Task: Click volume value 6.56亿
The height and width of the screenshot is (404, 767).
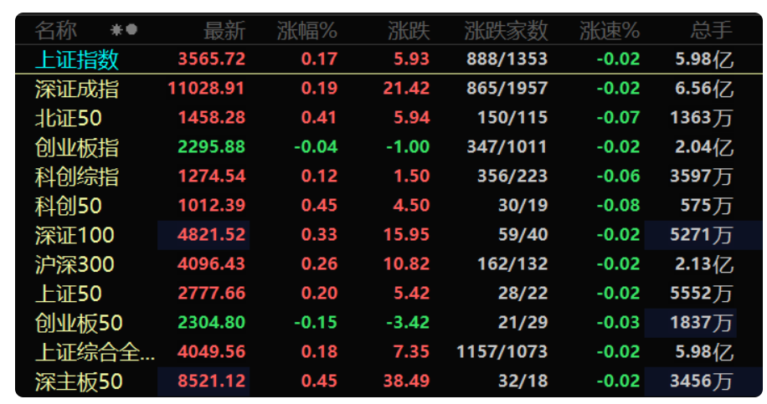Action: [704, 89]
